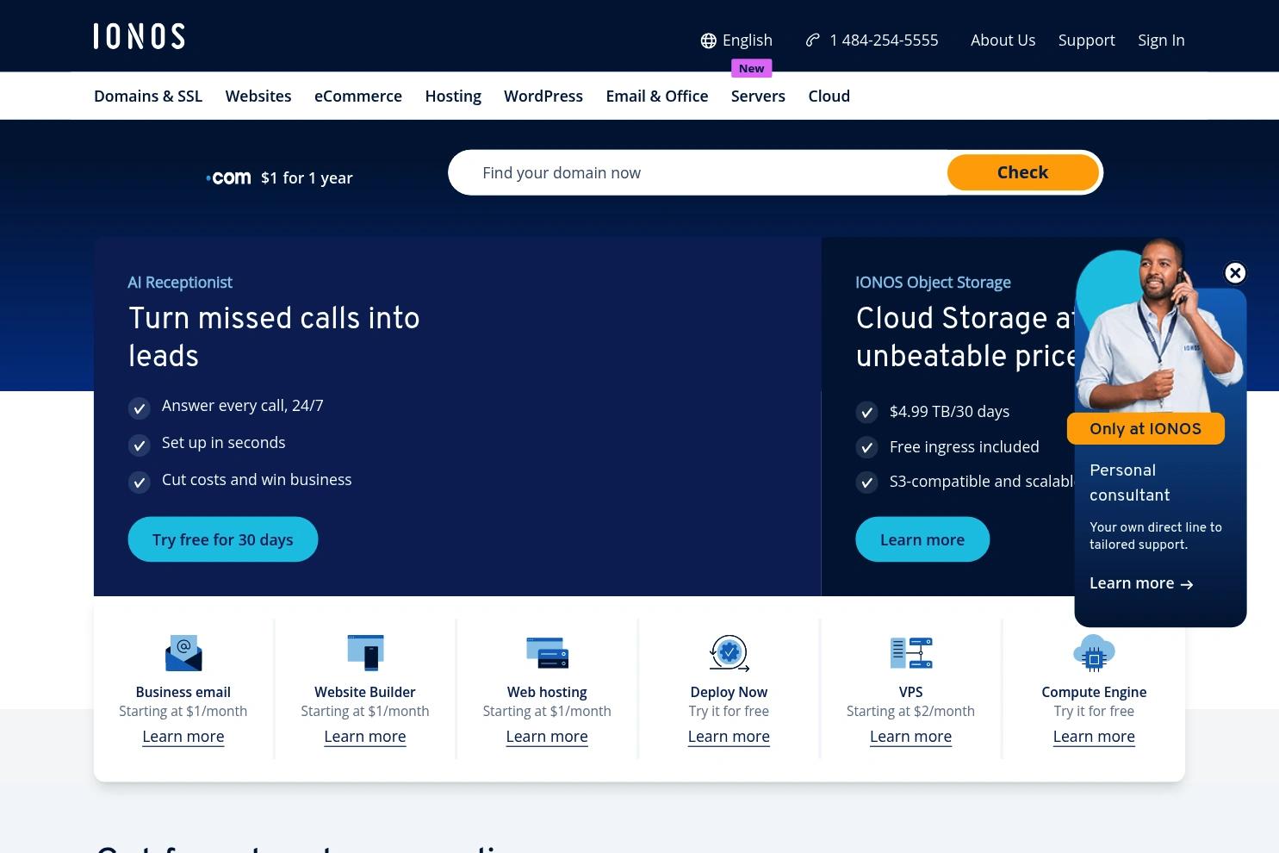This screenshot has height=853, width=1279.
Task: Open the English language selector
Action: 736,40
